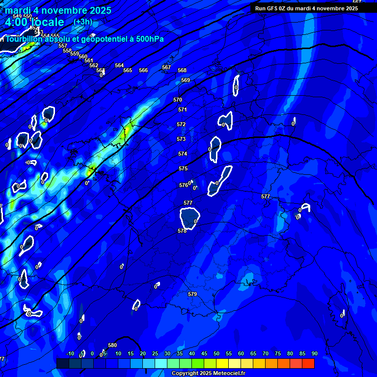Click the 570 geopotential contour label
The image size is (377, 377).
point(178,100)
